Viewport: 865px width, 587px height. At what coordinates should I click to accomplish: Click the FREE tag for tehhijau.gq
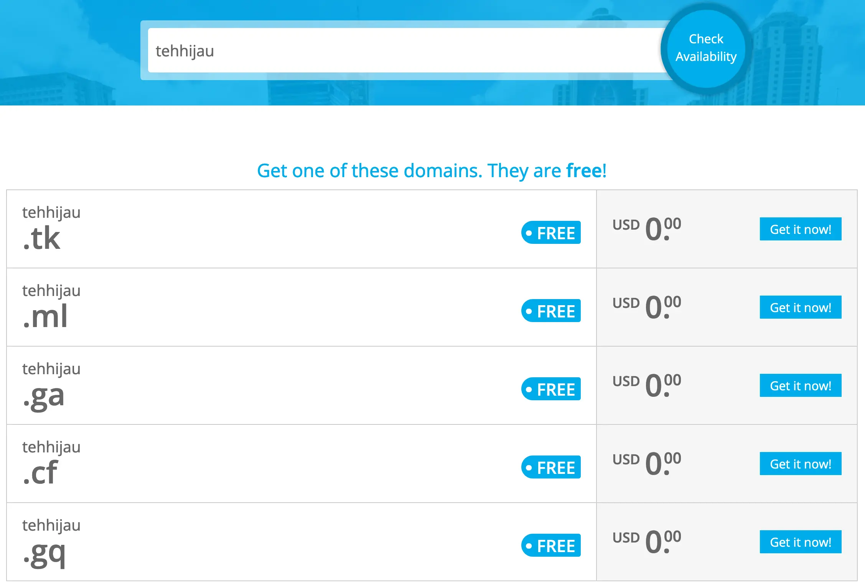(550, 545)
